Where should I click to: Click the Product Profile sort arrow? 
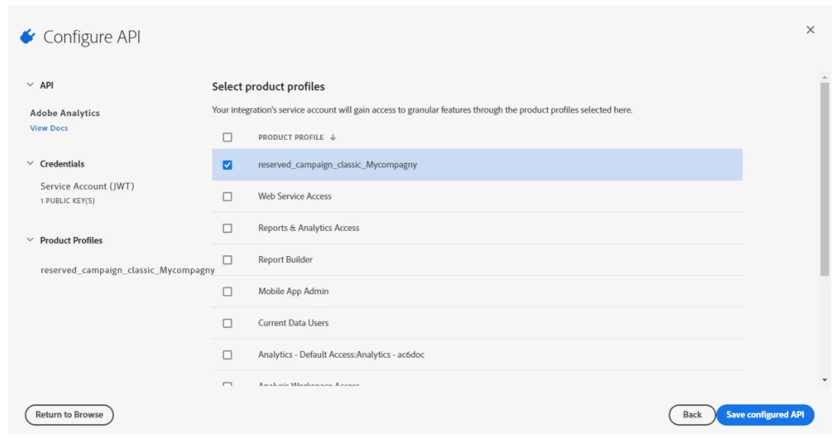(x=333, y=138)
